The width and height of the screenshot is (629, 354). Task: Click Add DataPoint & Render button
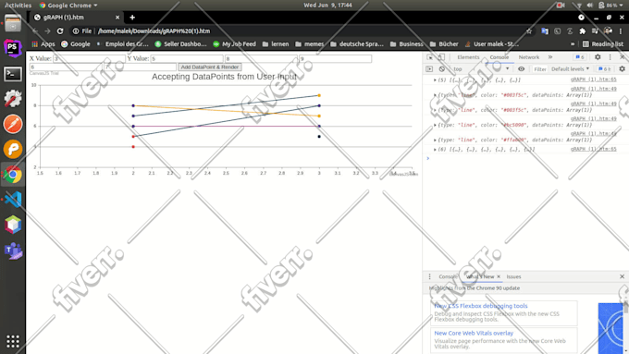click(x=209, y=67)
